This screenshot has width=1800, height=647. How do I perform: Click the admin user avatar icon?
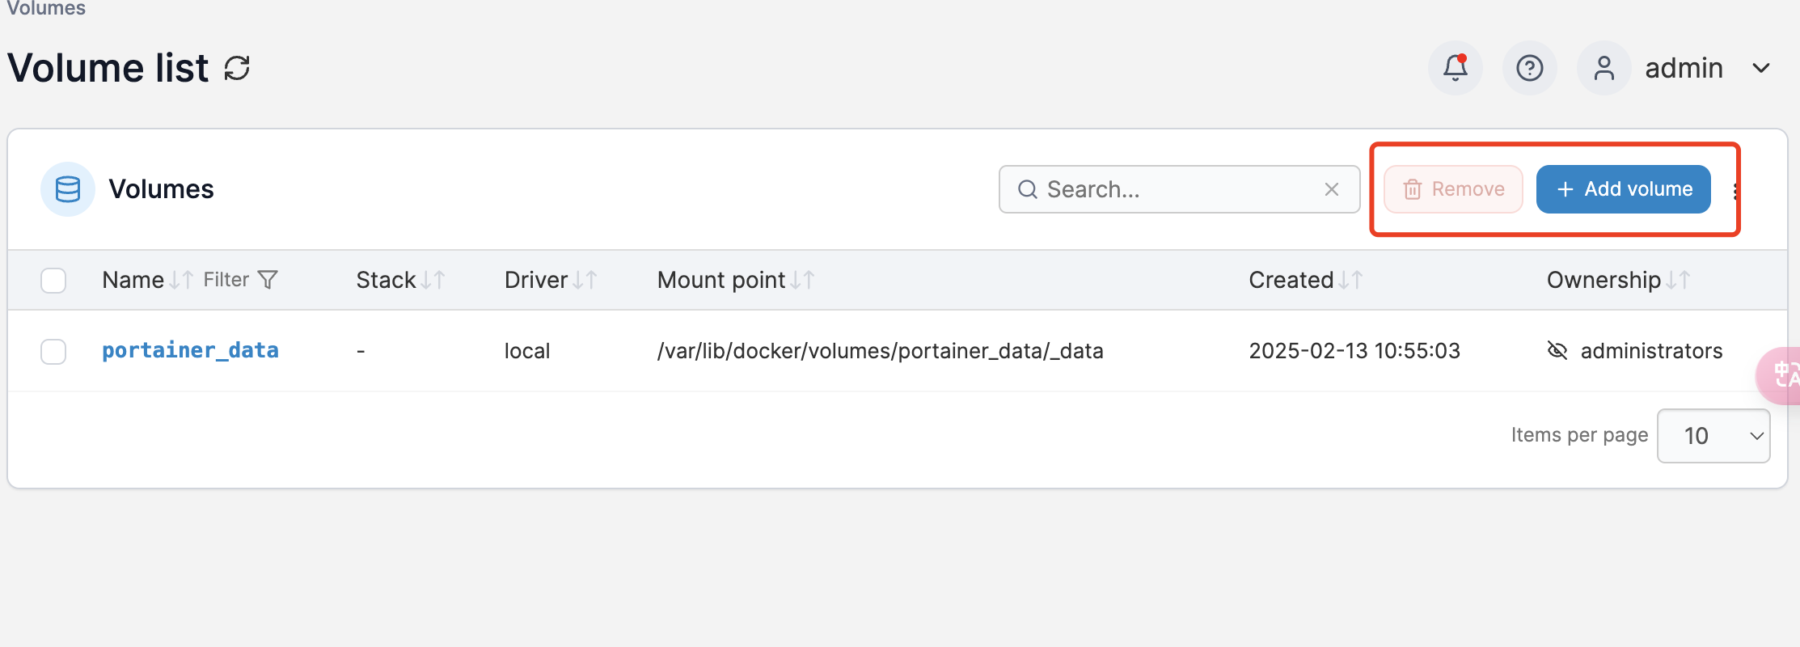(x=1604, y=68)
